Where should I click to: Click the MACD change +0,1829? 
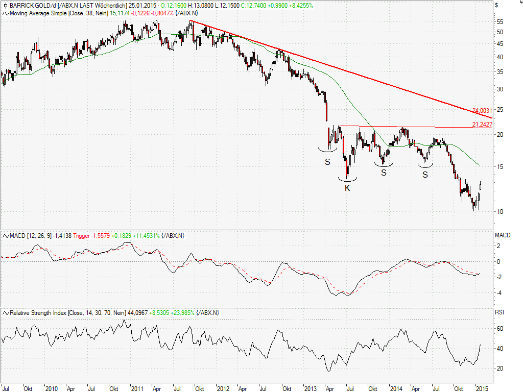(x=122, y=236)
